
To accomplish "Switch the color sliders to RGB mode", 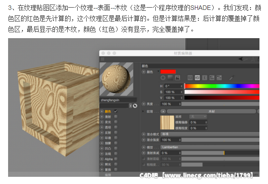I will [190, 78].
